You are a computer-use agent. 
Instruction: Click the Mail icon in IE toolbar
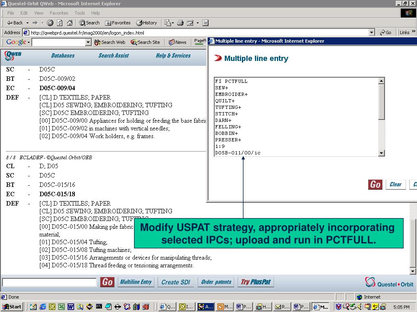(x=167, y=23)
